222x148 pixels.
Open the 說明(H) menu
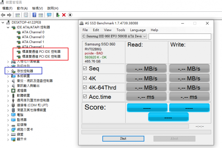tap(53, 8)
